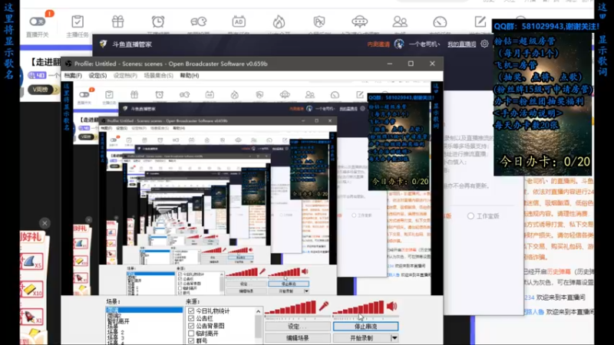614x345 pixels.
Task: Click the UFO-shaped icon in the top toolbar
Action: [359, 21]
